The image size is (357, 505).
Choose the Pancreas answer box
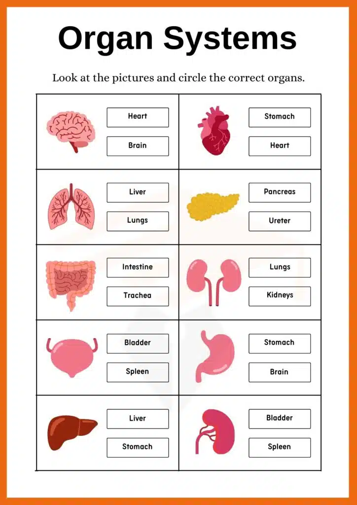[280, 192]
